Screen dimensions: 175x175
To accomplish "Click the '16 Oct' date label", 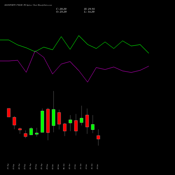I will tap(92, 167).
